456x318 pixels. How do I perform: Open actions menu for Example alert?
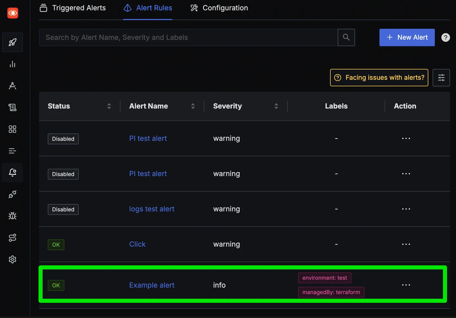[x=406, y=285]
